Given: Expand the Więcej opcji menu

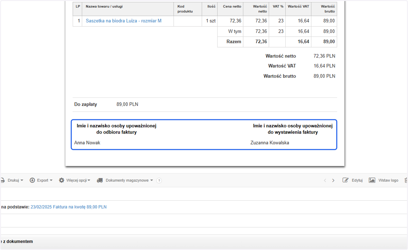Looking at the screenshot, I should coord(74,180).
